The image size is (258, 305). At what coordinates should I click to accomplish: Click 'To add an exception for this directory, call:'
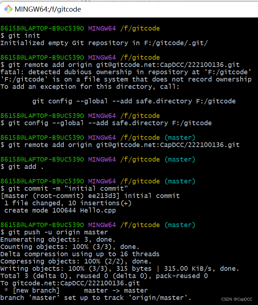[x=90, y=87]
